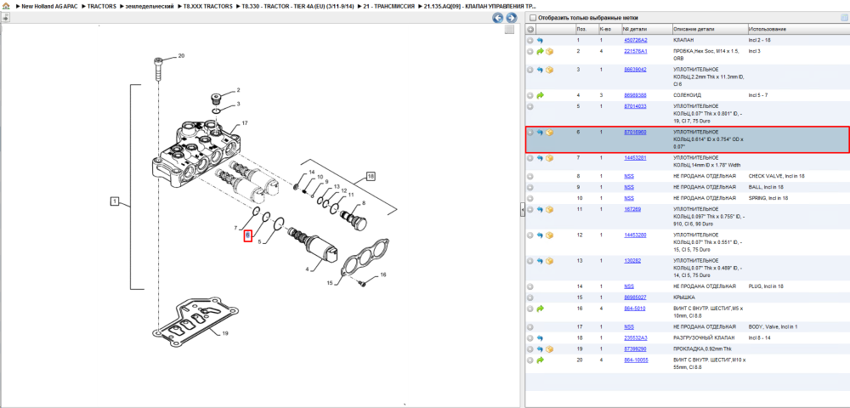The height and width of the screenshot is (408, 850).
Task: Open the panel toggle icon below the home icon
Action: pos(5,17)
